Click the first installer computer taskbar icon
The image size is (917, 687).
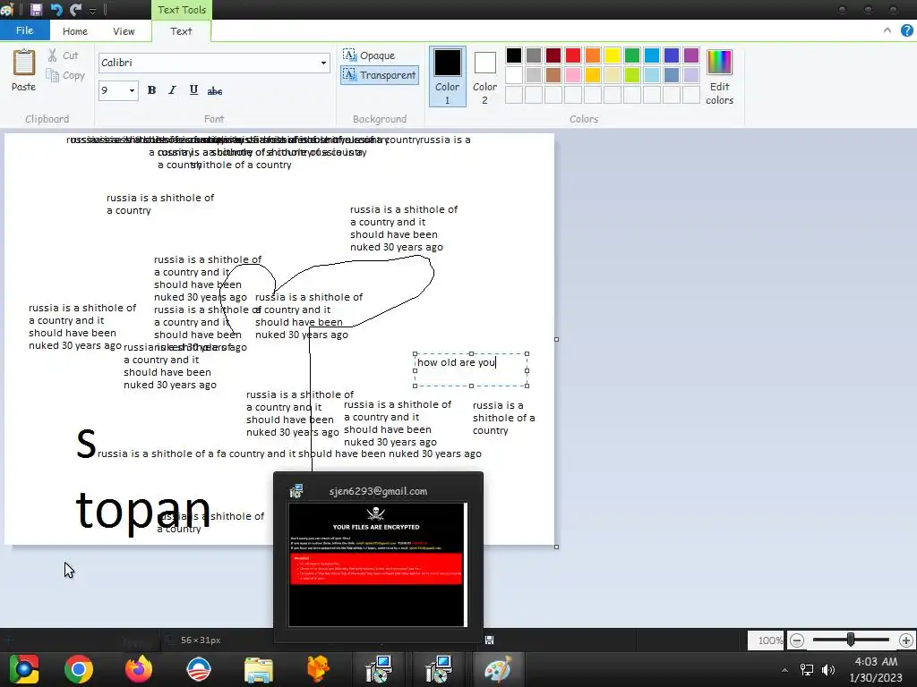(x=379, y=669)
